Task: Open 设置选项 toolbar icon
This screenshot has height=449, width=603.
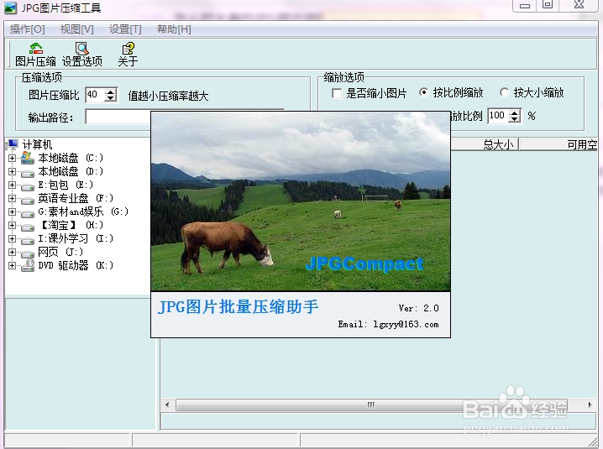Action: coord(82,49)
